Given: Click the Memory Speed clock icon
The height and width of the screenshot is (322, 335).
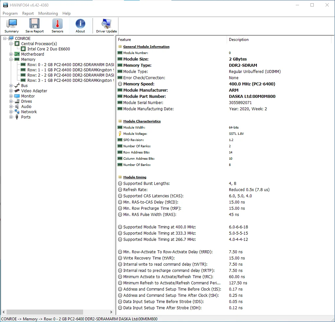Looking at the screenshot, I should 120,84.
